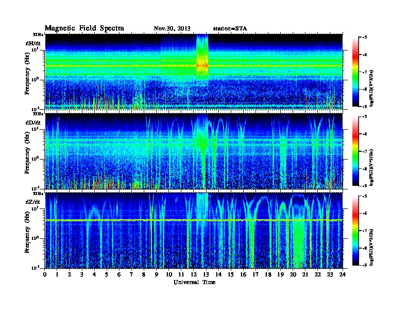Open the dH/dt spectrogram panel

pos(194,72)
